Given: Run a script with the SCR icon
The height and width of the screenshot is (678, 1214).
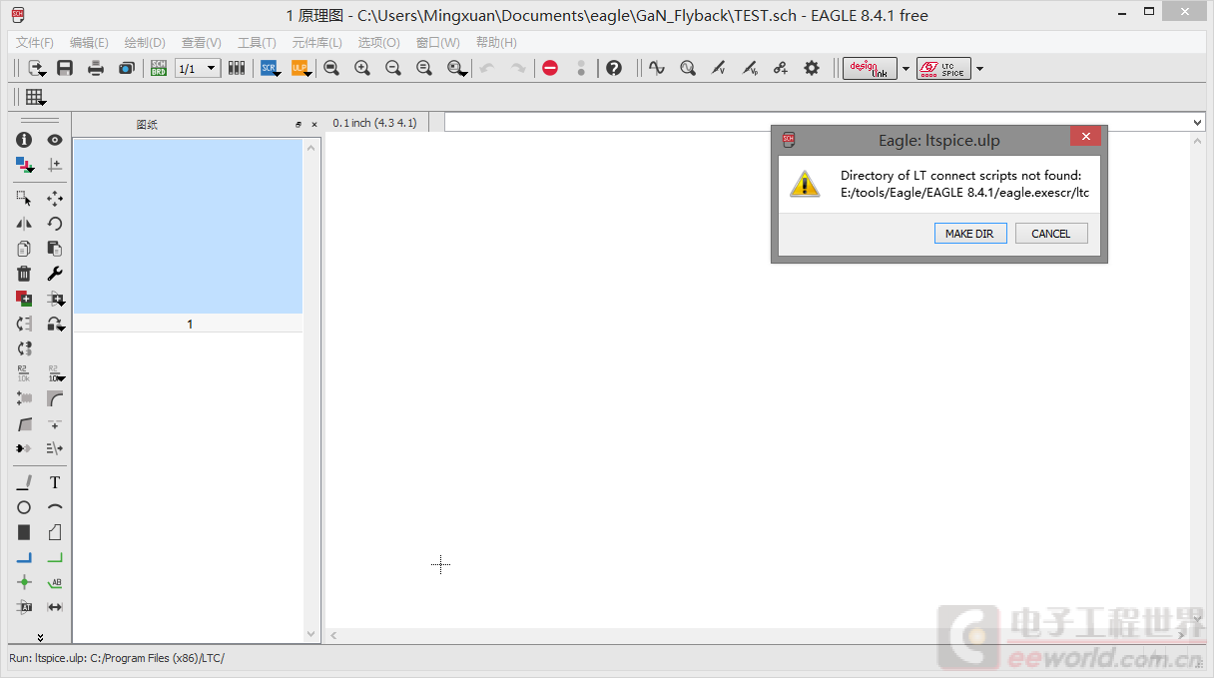Looking at the screenshot, I should [271, 68].
